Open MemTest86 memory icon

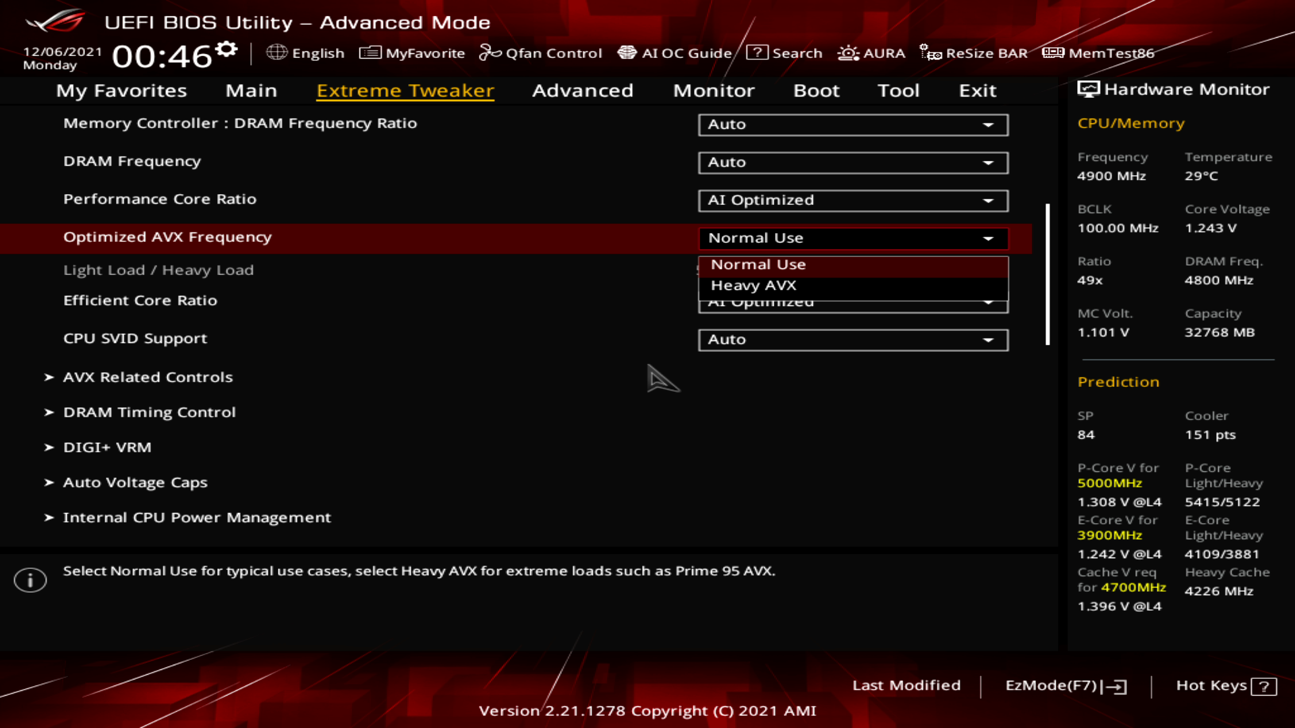coord(1053,53)
